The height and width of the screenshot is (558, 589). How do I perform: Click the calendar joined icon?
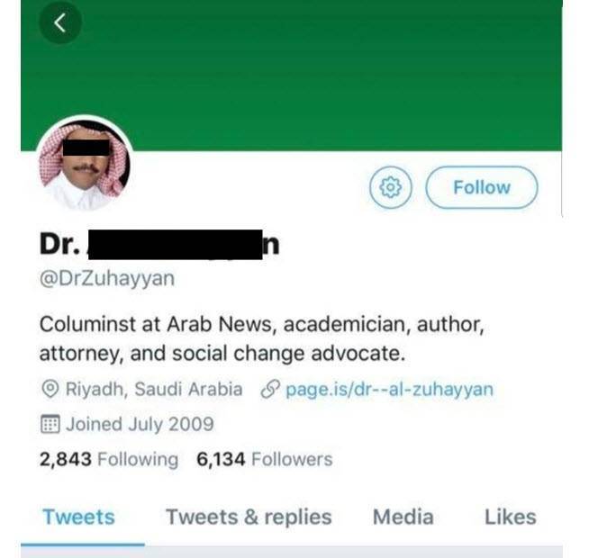coord(50,424)
